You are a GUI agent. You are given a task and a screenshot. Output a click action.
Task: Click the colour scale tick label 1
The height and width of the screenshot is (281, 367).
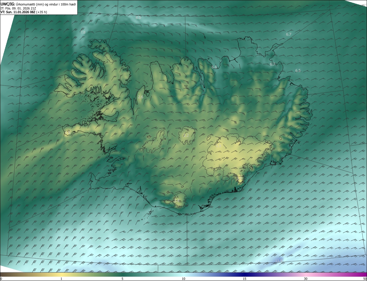click(x=61, y=279)
